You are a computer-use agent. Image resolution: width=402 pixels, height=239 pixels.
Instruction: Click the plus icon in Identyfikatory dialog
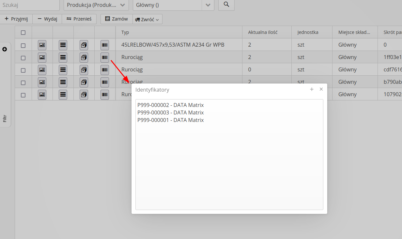[x=312, y=89]
